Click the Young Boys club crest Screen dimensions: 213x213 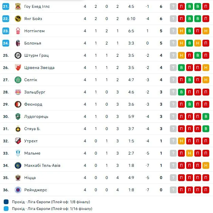click(18, 19)
